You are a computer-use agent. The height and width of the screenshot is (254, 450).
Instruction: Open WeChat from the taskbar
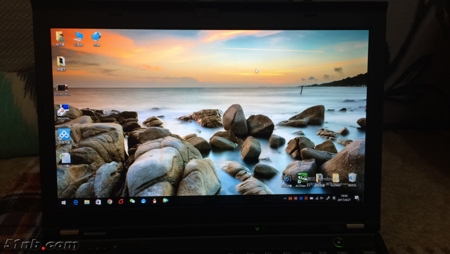(x=132, y=201)
